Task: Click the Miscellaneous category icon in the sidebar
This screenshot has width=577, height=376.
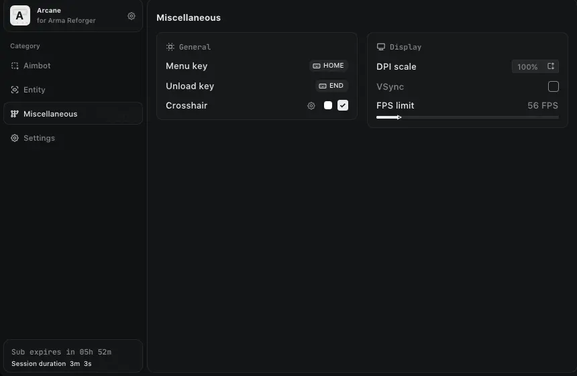Action: (x=15, y=114)
